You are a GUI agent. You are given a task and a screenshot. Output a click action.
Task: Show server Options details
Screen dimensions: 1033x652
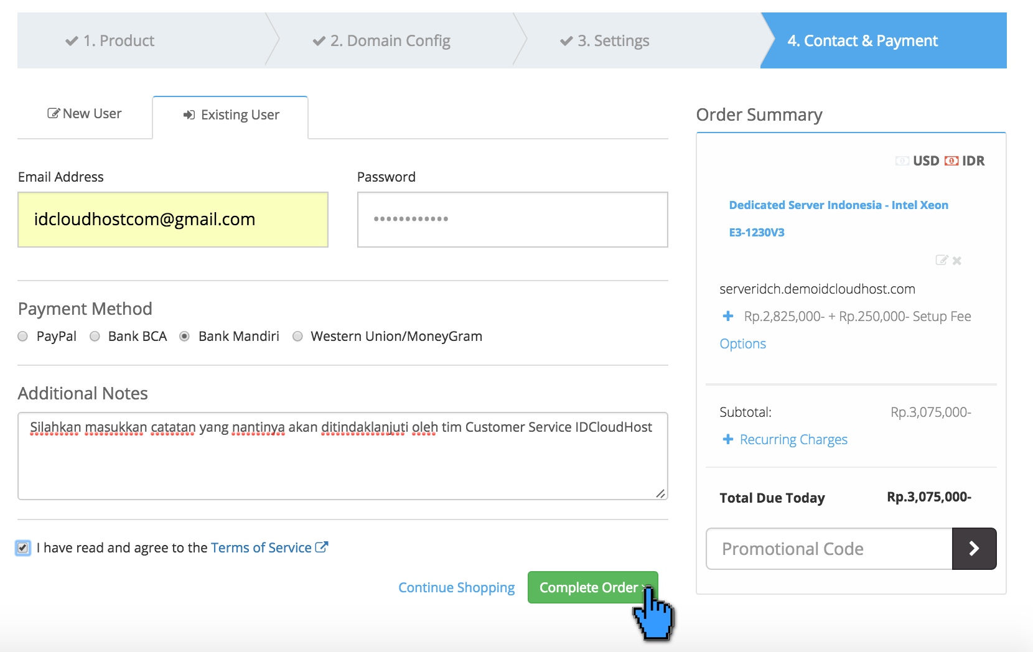pyautogui.click(x=742, y=343)
